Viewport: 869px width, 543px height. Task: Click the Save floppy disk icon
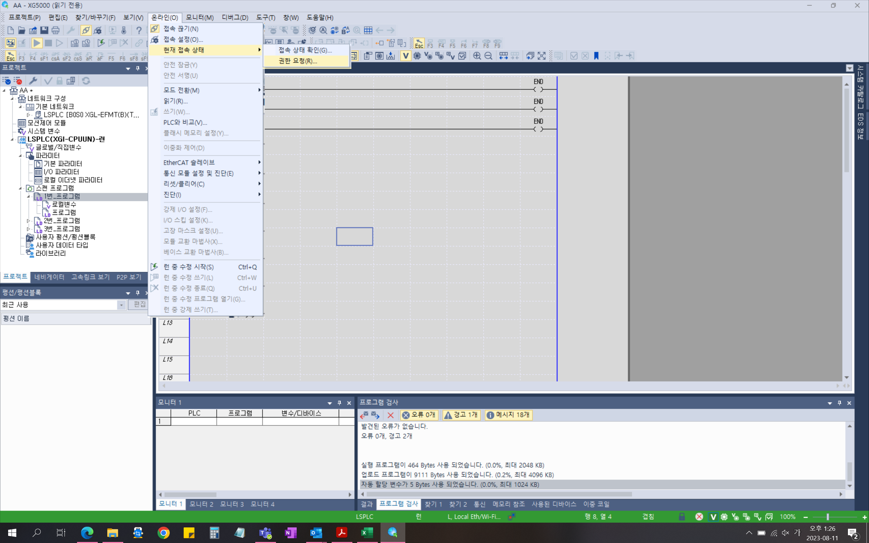[44, 30]
